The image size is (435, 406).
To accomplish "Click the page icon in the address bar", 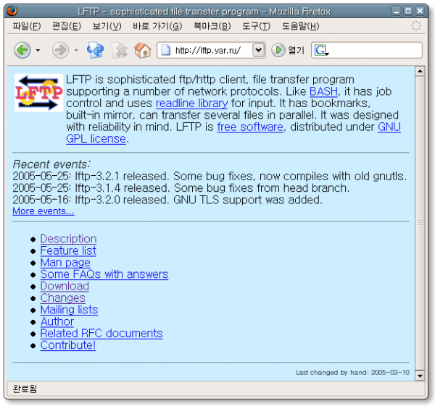I will 166,50.
